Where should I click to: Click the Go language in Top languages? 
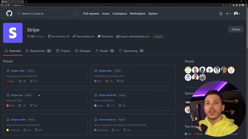click(x=188, y=134)
